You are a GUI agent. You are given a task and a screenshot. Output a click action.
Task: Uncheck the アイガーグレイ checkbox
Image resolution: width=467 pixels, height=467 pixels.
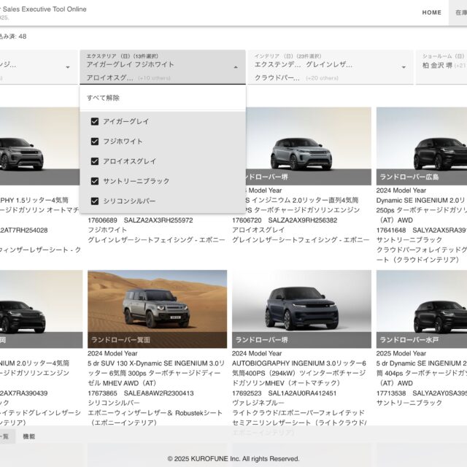point(95,122)
